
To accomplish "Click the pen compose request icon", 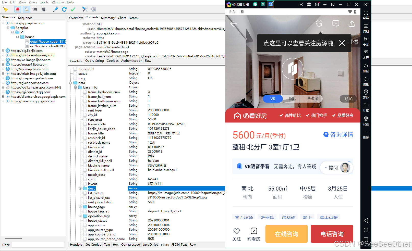I will click(x=55, y=9).
